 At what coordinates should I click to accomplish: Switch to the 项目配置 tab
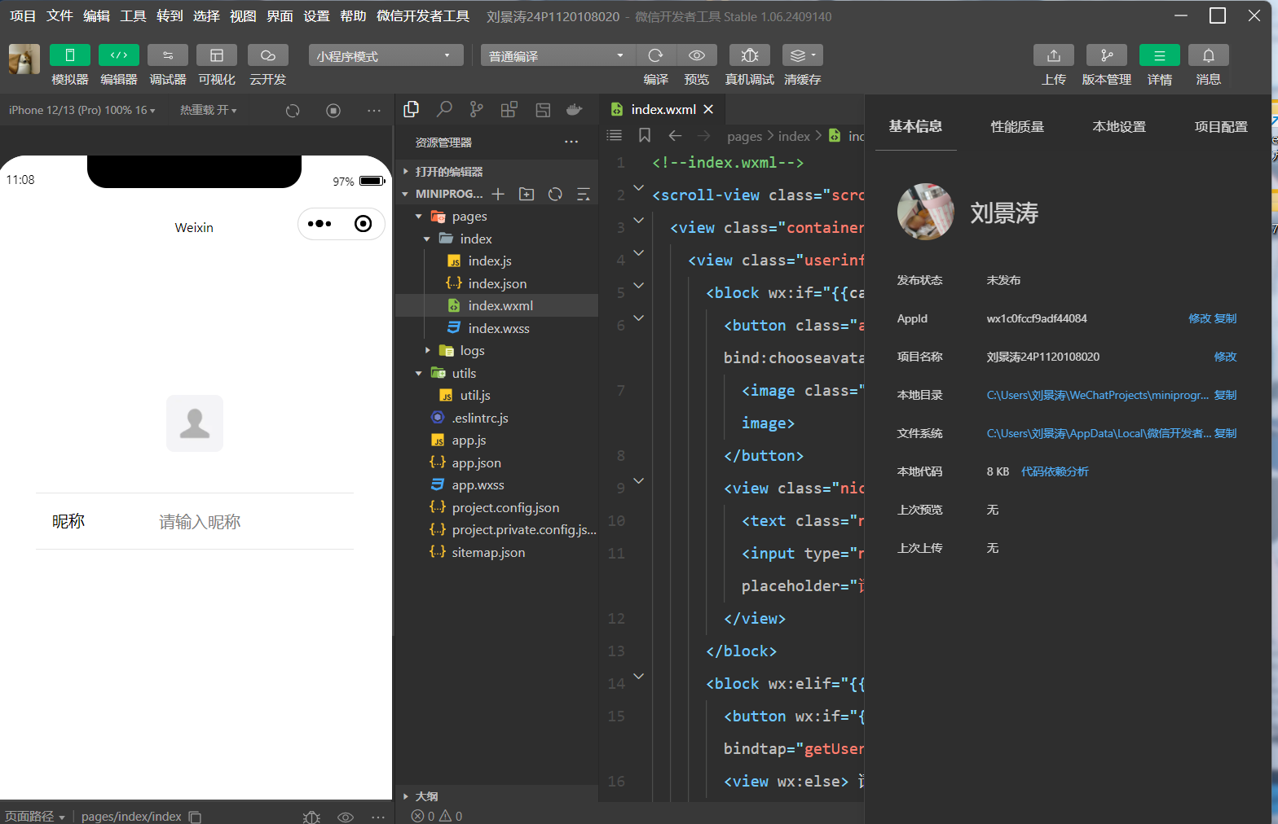pos(1221,126)
